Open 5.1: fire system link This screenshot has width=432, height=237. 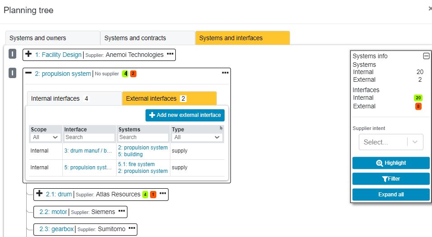click(x=136, y=164)
